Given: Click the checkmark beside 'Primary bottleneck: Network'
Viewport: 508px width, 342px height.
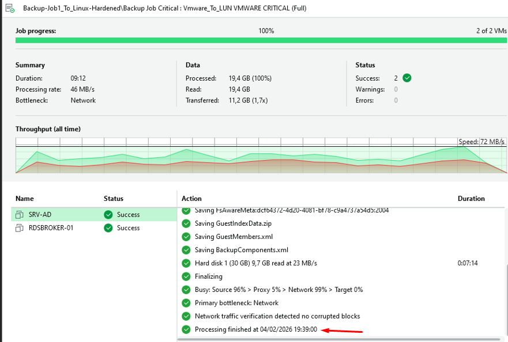Looking at the screenshot, I should coord(186,303).
